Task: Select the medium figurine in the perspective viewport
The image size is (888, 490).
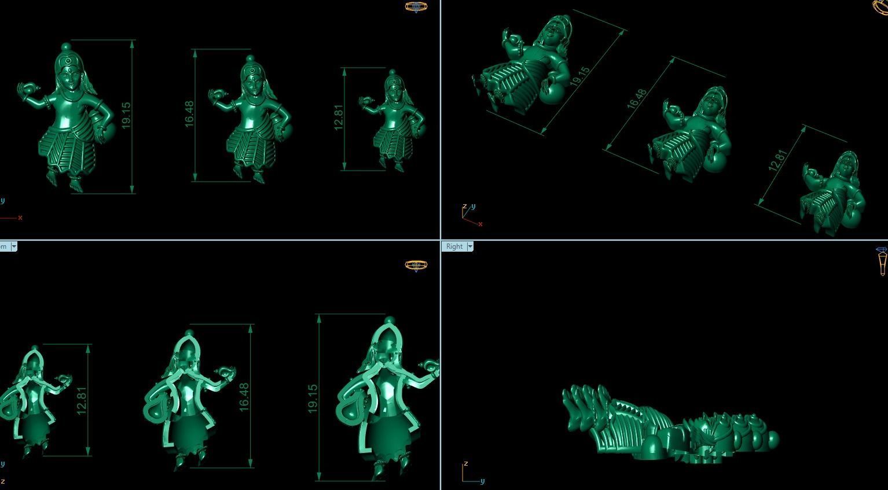Action: click(x=690, y=134)
